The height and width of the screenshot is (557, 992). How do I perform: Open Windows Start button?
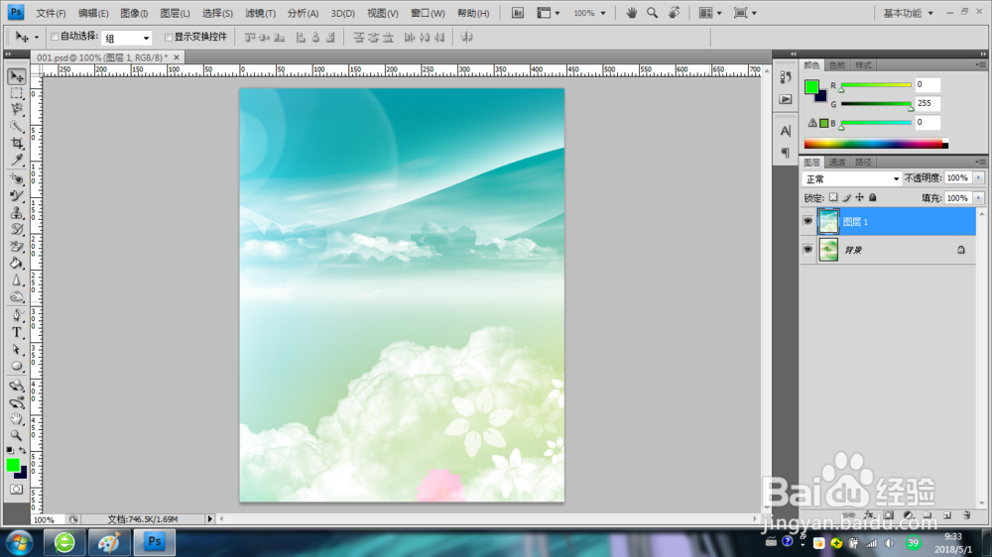click(19, 542)
